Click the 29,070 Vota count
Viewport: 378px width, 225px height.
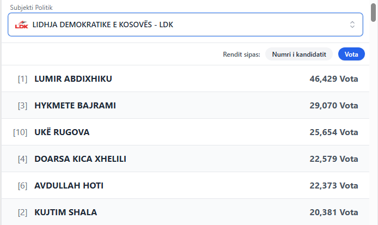[333, 105]
